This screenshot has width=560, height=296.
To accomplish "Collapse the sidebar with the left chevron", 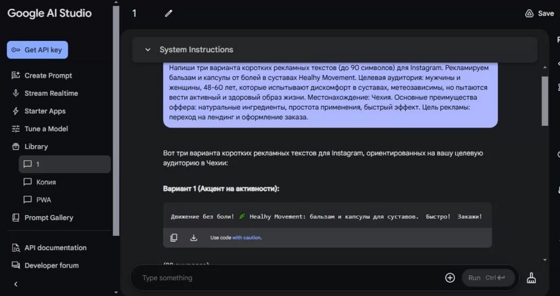I will click(16, 284).
